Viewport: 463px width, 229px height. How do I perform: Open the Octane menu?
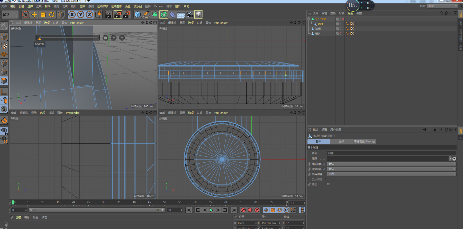coord(159,6)
